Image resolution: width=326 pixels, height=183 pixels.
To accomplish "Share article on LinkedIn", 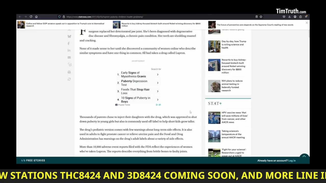I will [69, 50].
